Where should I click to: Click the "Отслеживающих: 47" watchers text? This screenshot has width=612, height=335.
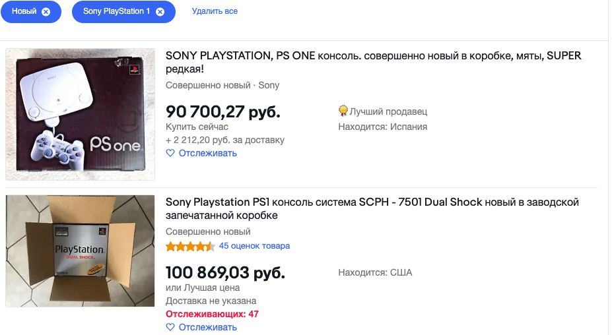(x=212, y=314)
